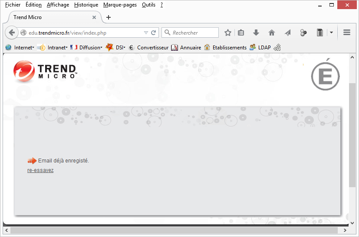
Task: Click the horizontal scrollbar at bottom
Action: click(174, 230)
